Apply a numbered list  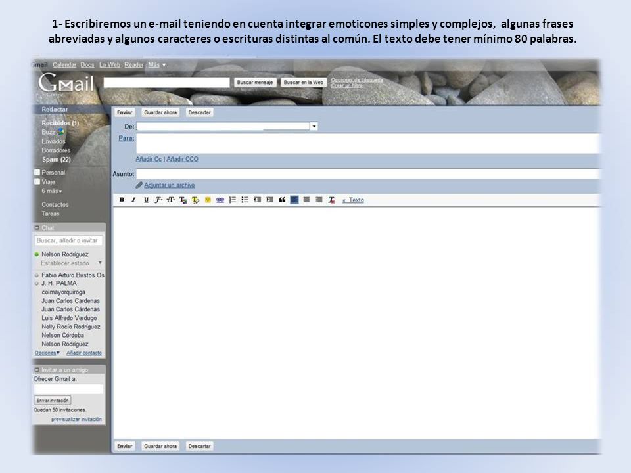coord(233,200)
